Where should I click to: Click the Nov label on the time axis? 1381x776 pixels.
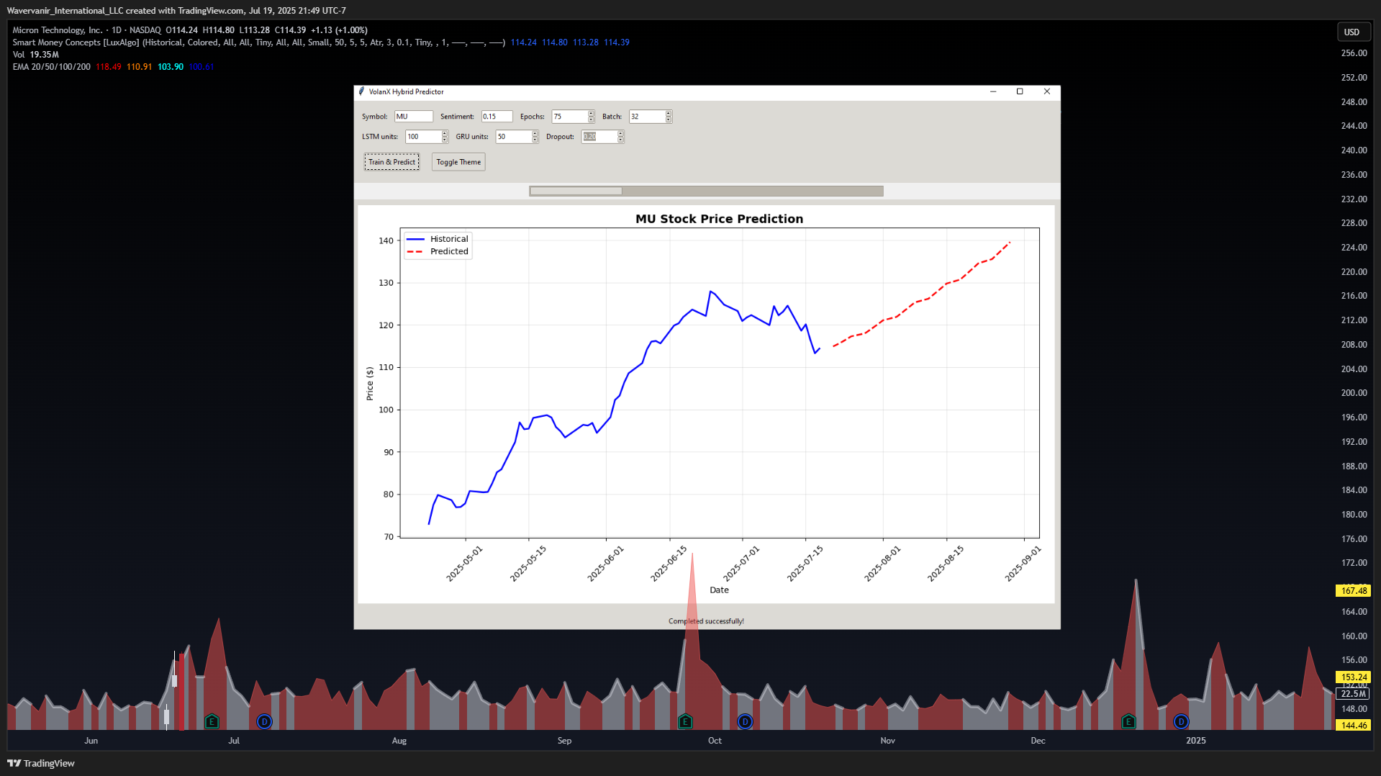click(x=887, y=741)
